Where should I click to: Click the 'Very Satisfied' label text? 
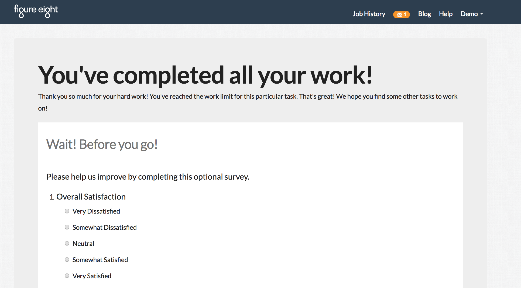tap(92, 276)
